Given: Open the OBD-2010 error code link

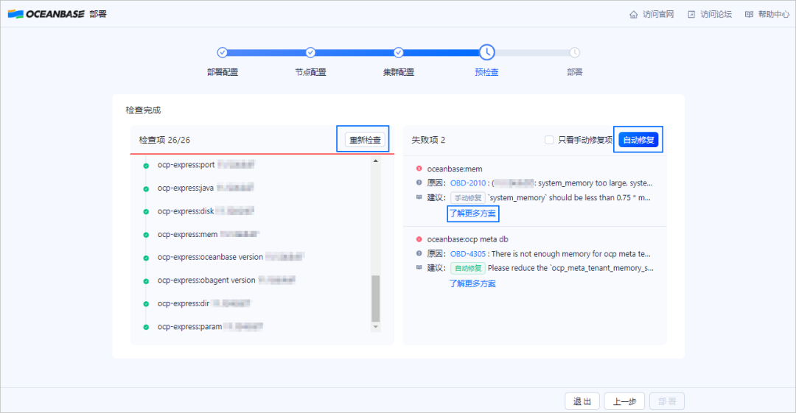Looking at the screenshot, I should tap(468, 183).
